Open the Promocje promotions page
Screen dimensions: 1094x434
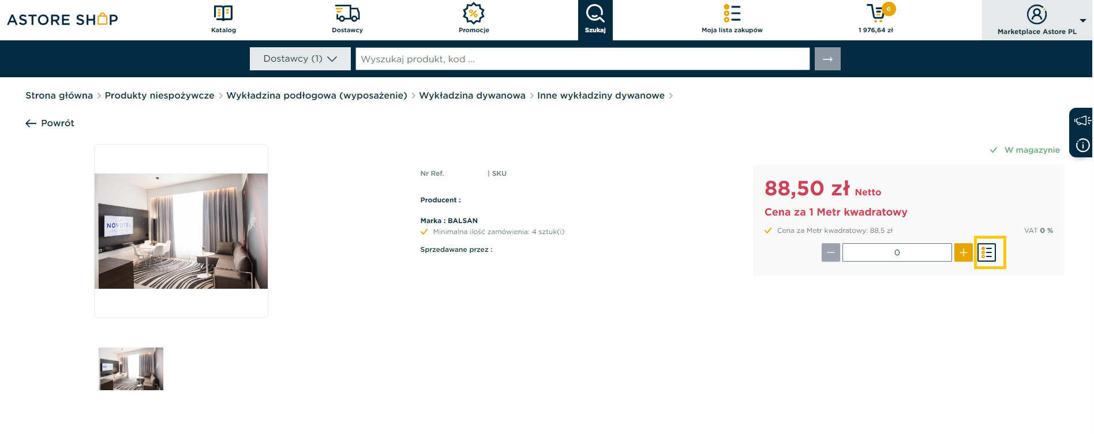pos(474,19)
